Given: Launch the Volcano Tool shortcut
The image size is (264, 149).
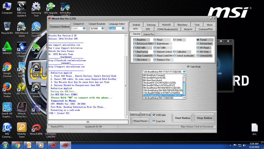Looking at the screenshot, I should click(36, 68).
